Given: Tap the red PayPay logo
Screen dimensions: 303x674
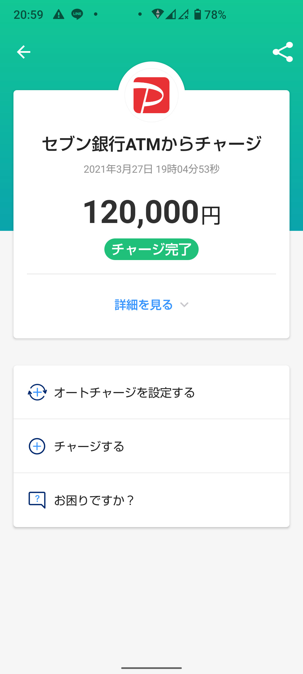Looking at the screenshot, I should (x=151, y=95).
